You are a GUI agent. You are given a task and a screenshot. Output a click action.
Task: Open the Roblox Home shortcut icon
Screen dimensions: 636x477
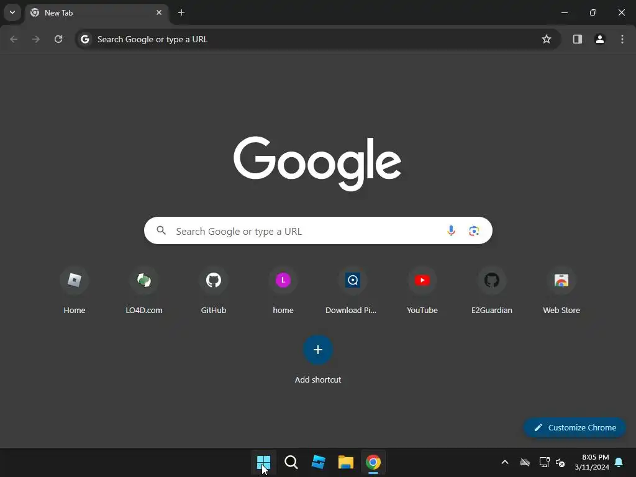click(x=75, y=280)
